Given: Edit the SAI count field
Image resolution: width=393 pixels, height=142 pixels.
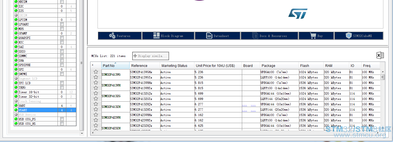Looking at the screenshot, I should point(62,47).
